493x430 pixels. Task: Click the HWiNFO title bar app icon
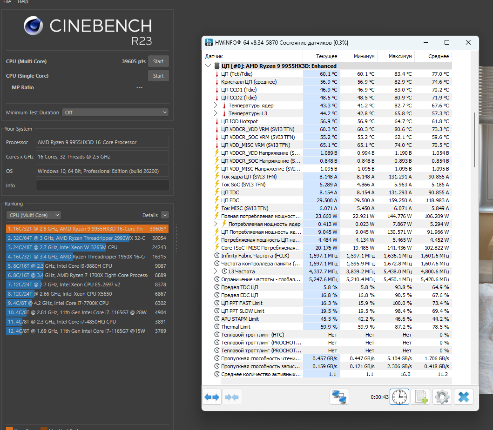209,43
